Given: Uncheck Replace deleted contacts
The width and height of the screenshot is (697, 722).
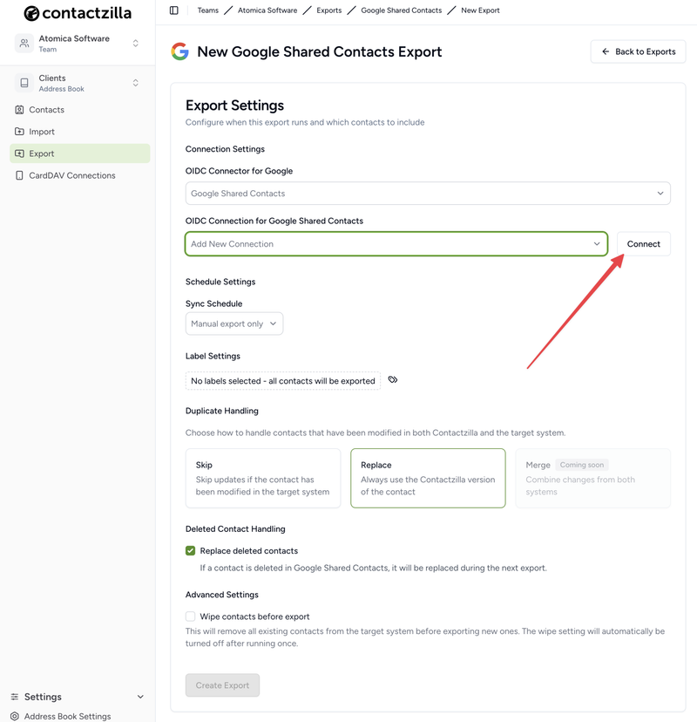Looking at the screenshot, I should point(189,550).
